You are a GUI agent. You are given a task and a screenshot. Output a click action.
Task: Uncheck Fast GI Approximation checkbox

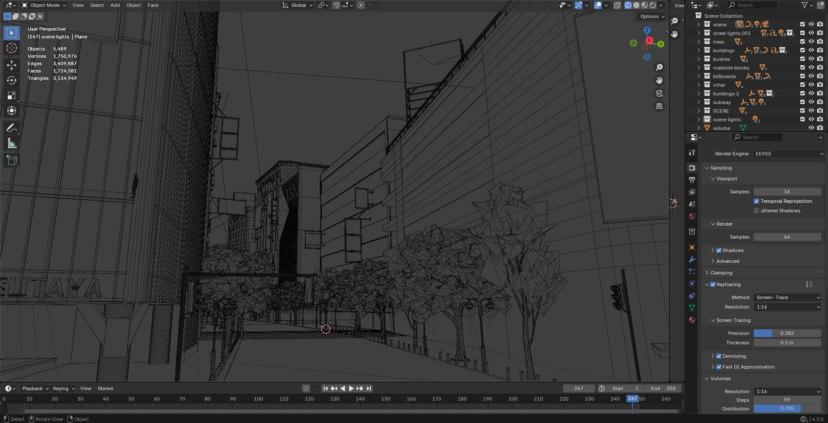click(719, 367)
